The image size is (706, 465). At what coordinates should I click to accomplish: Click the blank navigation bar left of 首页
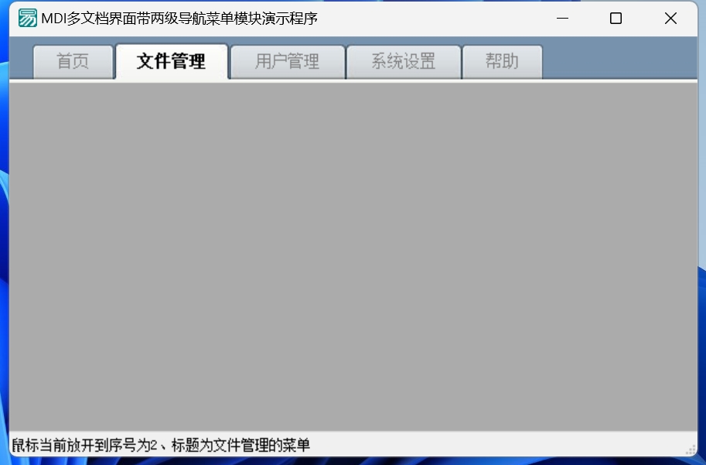pos(21,59)
